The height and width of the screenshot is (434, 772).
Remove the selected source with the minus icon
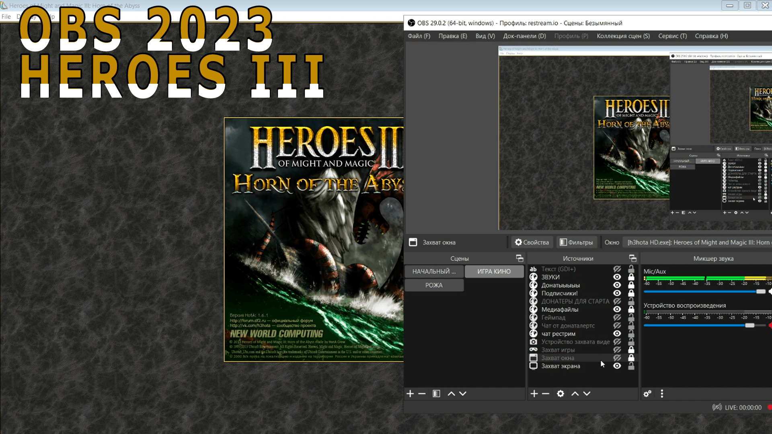546,394
